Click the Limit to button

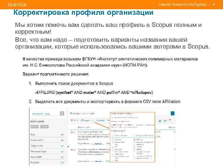(35, 126)
